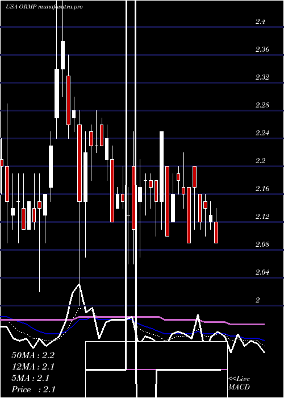Click the '<<Live MACD' label
Image resolution: width=284 pixels, height=398 pixels.
tap(239, 383)
